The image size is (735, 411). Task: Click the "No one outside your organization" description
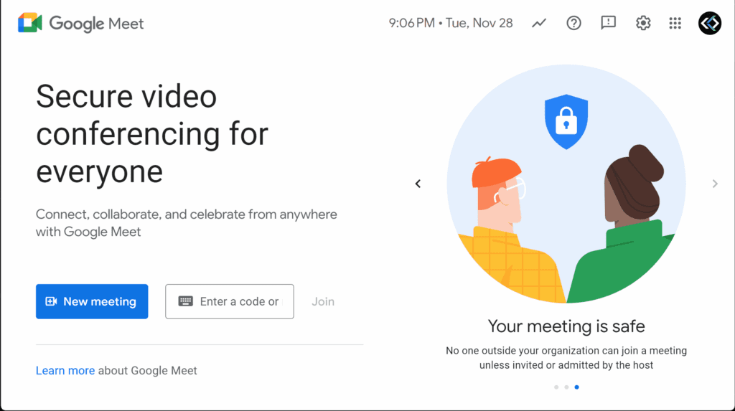click(x=566, y=358)
